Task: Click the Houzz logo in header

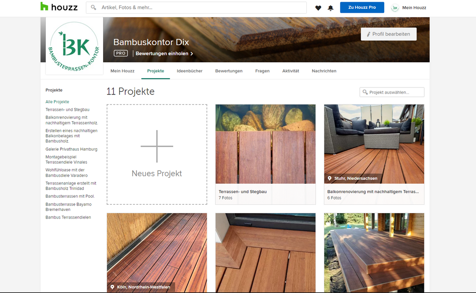Action: [59, 7]
